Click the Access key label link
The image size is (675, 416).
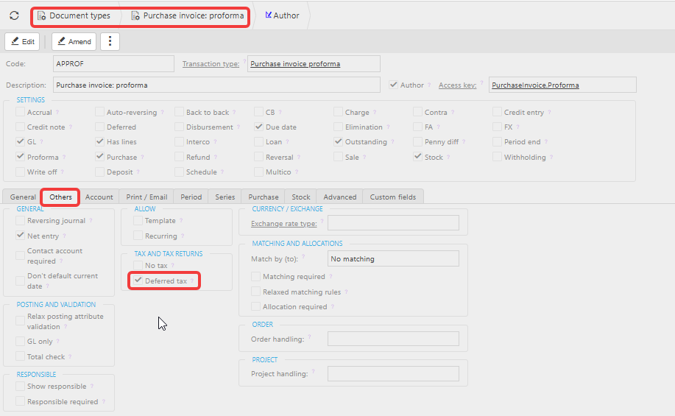pos(457,85)
